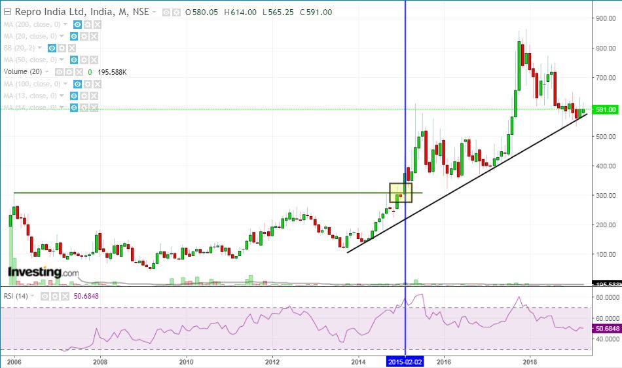
Task: Click the 2018 label on the time axis
Action: [530, 361]
